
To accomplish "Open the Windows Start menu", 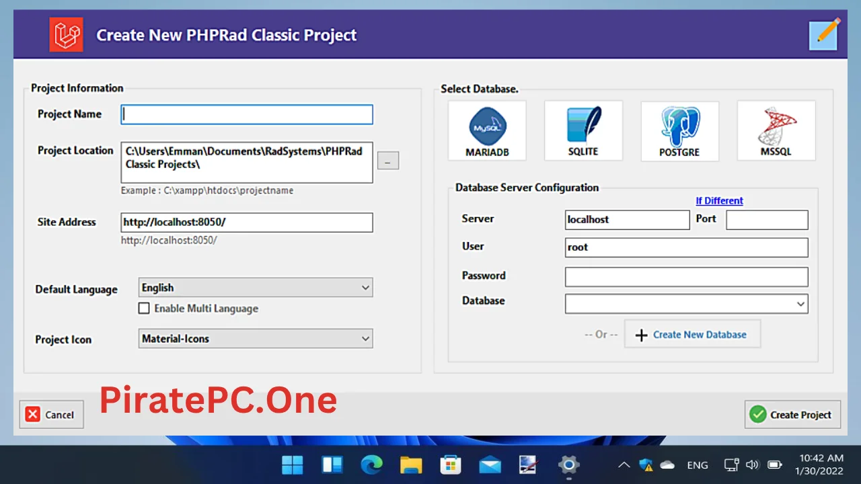I will point(293,465).
